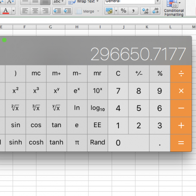The image size is (196, 196).
Task: Click the green zoom button on Calculator
Action: [4, 40]
